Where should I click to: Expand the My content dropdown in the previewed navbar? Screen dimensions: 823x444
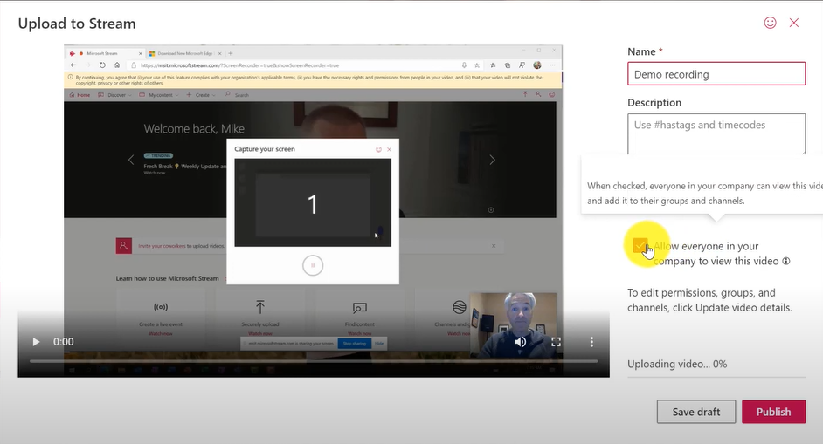(159, 95)
